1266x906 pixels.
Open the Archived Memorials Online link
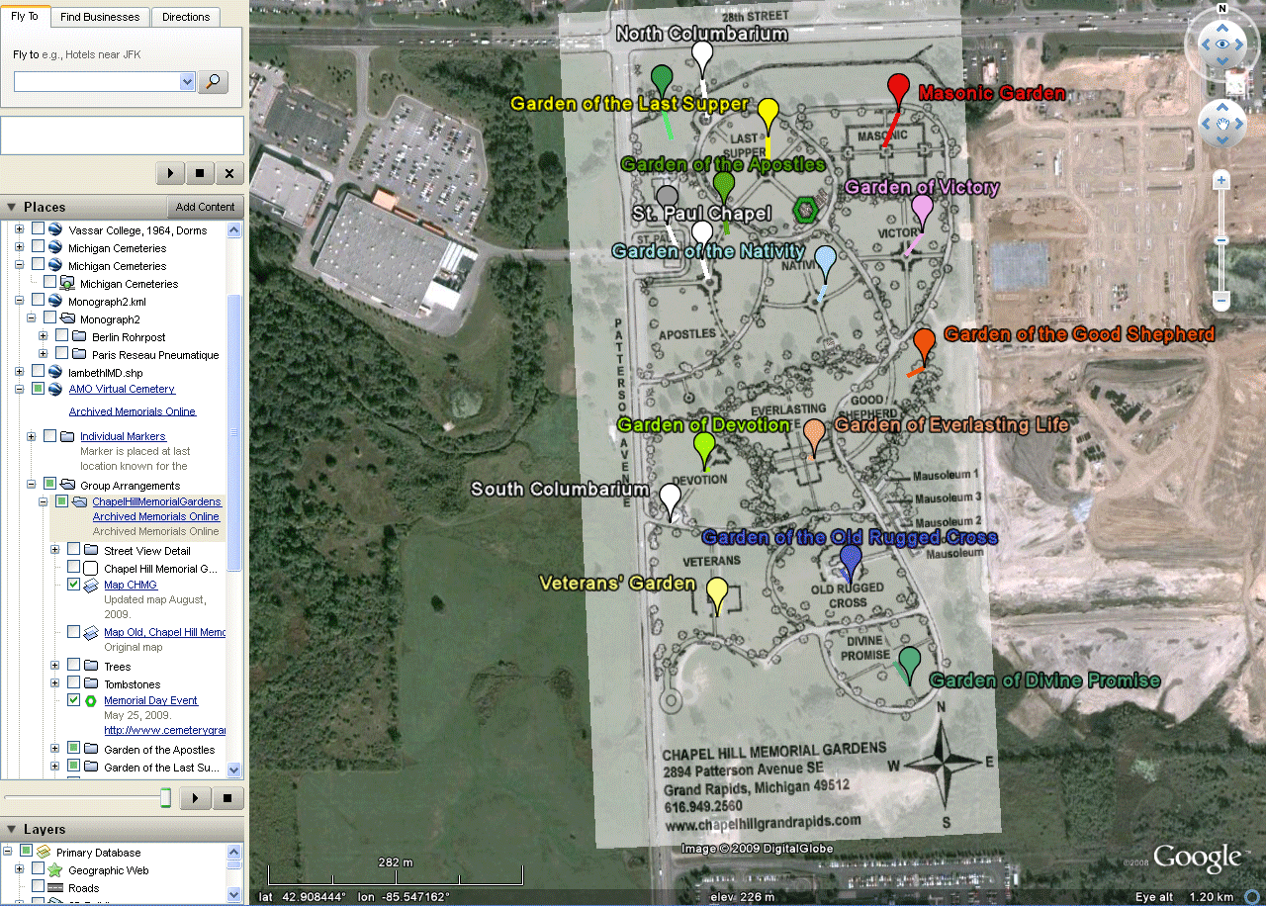point(133,411)
